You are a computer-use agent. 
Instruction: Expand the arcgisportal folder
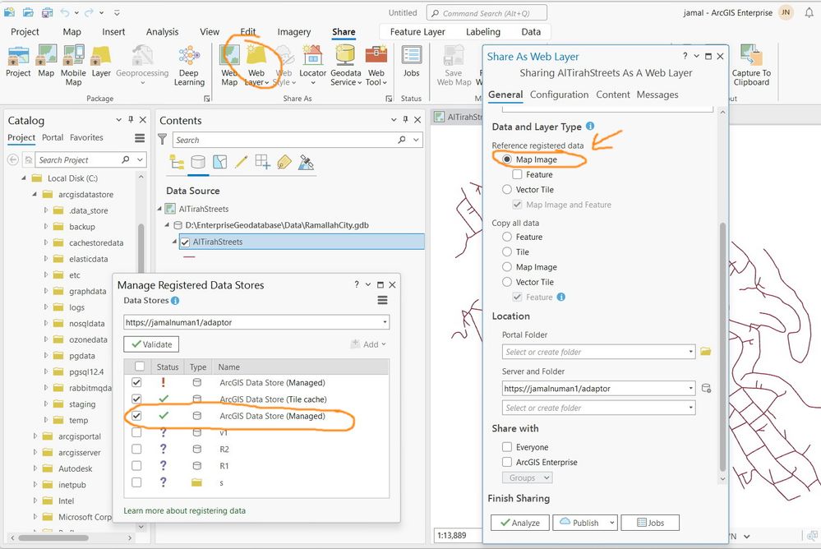[35, 436]
